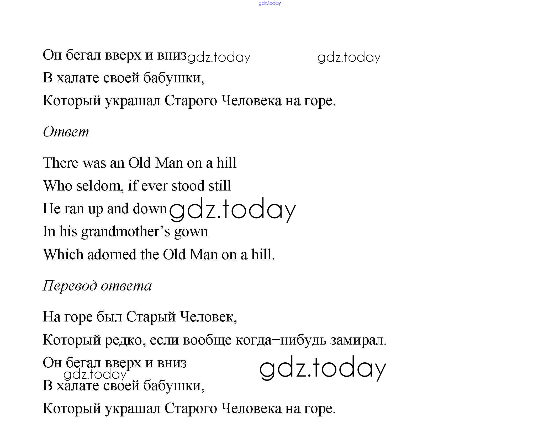
Task: Click the italic 'Ответ' heading
Action: click(66, 132)
